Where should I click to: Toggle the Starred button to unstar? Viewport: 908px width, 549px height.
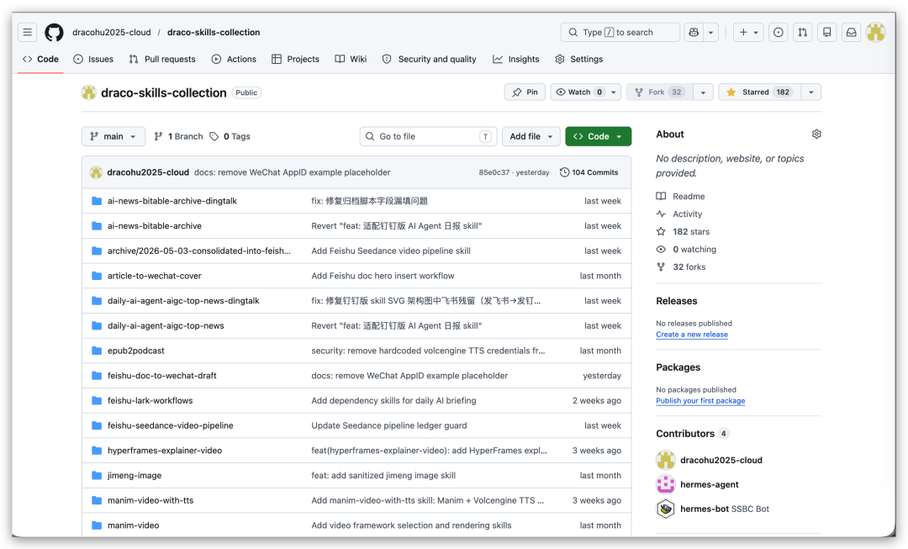(759, 92)
